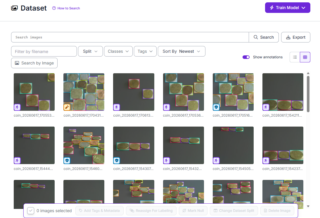Viewport: 320px width, 218px height.
Task: Click Reassign For Labeling button
Action: [x=151, y=211]
